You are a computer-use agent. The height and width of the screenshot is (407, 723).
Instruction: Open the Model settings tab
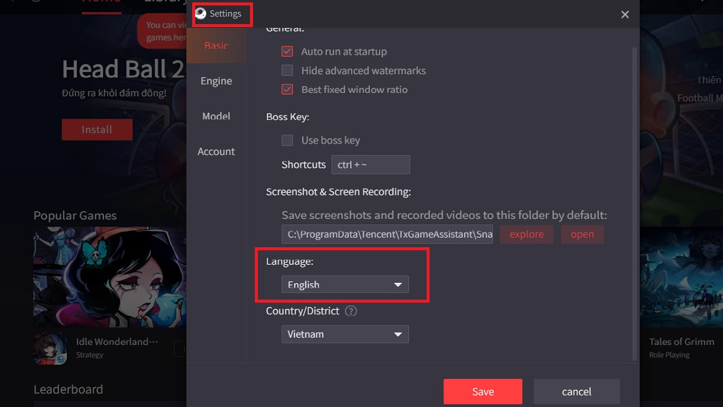coord(216,116)
